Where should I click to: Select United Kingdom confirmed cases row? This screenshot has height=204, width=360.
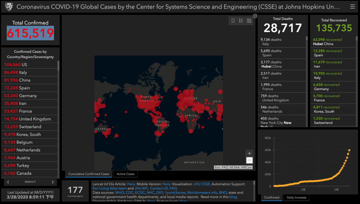click(30, 119)
